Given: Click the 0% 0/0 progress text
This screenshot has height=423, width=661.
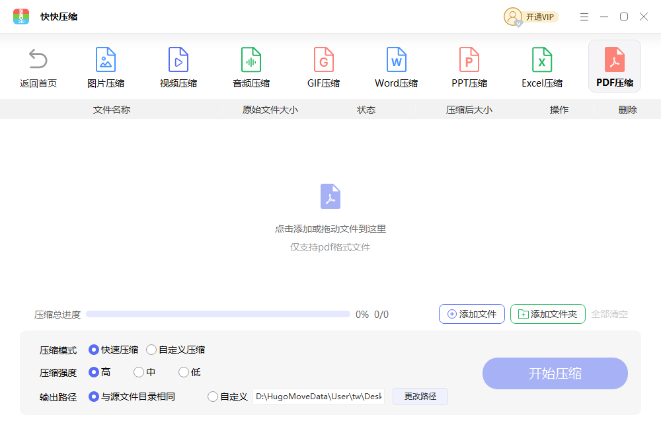Looking at the screenshot, I should (371, 315).
